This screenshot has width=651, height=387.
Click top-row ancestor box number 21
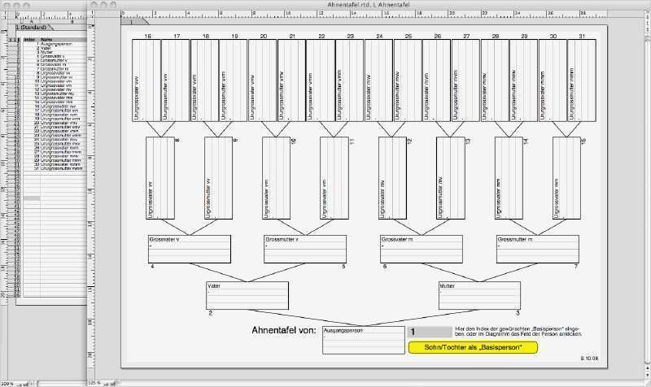coord(291,80)
